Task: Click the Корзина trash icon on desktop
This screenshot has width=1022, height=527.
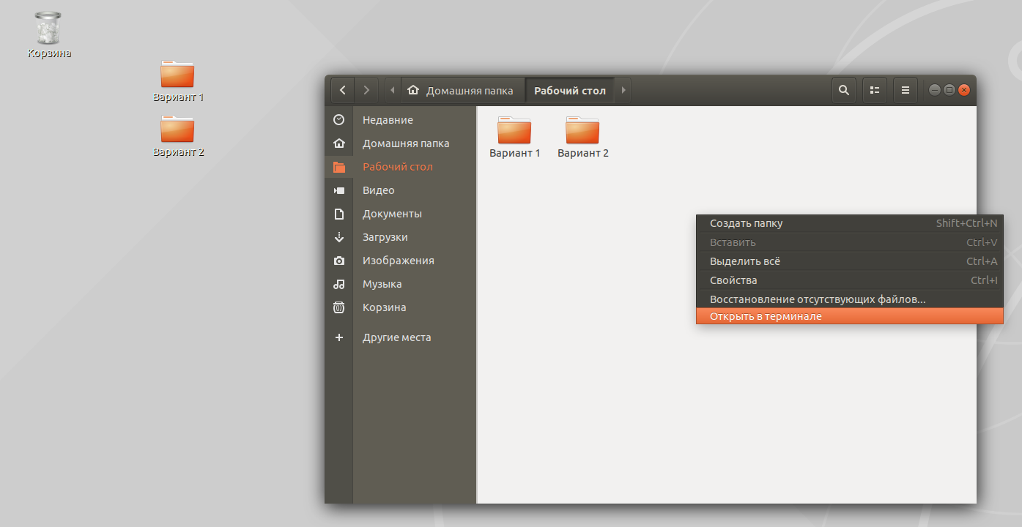Action: [x=49, y=28]
